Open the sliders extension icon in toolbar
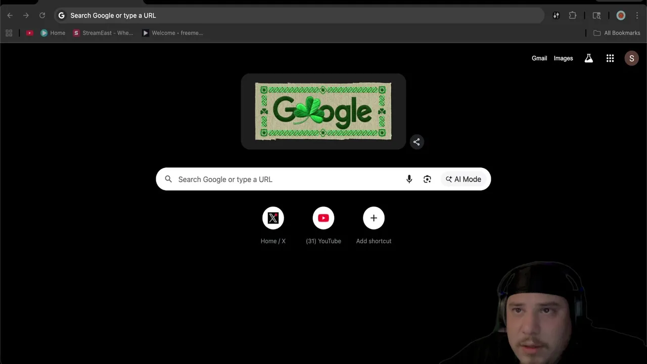 point(556,16)
